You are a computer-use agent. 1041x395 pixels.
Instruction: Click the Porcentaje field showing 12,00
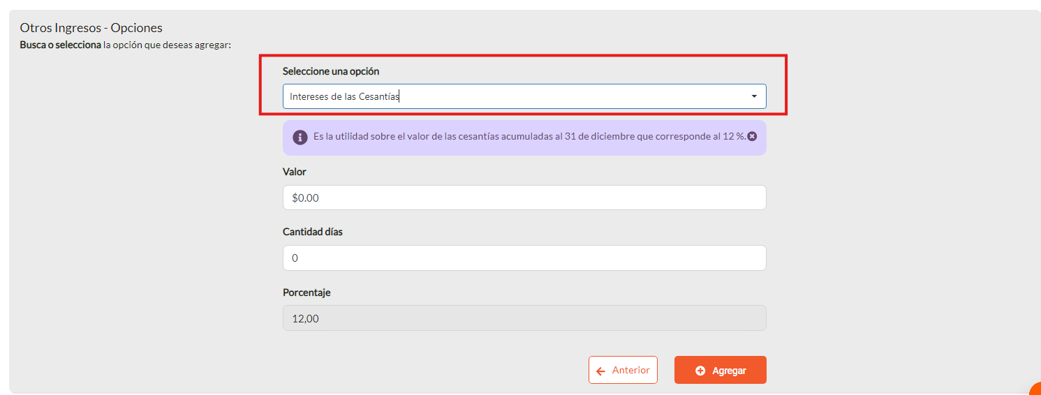524,318
